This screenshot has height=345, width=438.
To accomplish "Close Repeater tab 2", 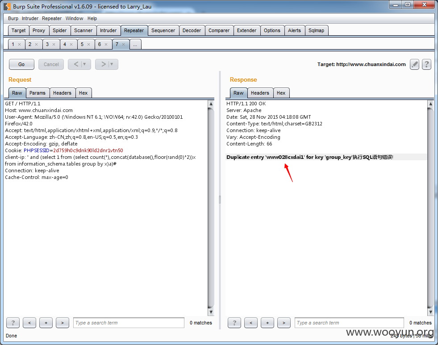I will pyautogui.click(x=36, y=44).
